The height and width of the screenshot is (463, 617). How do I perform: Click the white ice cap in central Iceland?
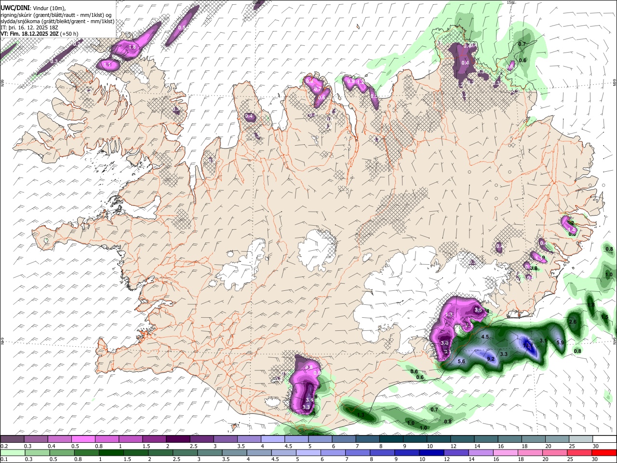click(317, 250)
